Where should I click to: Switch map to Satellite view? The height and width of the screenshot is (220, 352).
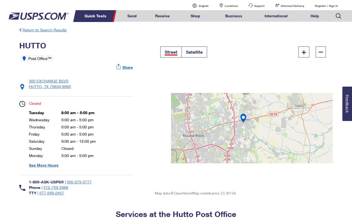194,52
